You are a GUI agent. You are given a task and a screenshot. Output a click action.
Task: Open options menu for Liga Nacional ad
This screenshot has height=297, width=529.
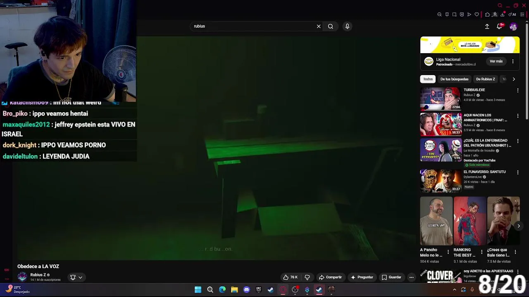point(513,61)
